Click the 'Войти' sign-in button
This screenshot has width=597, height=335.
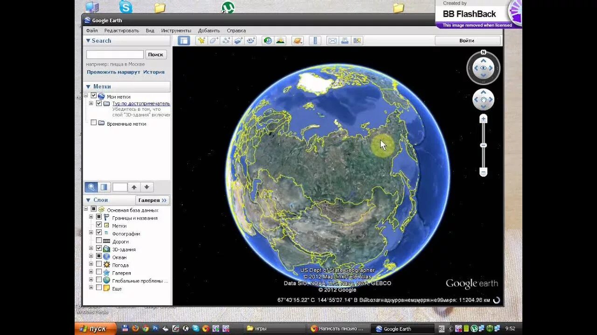coord(468,40)
